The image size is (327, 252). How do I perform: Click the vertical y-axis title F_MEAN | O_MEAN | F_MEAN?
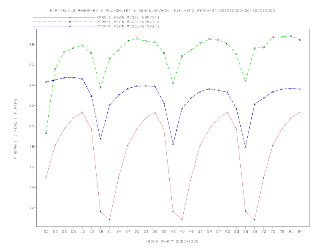[16, 129]
